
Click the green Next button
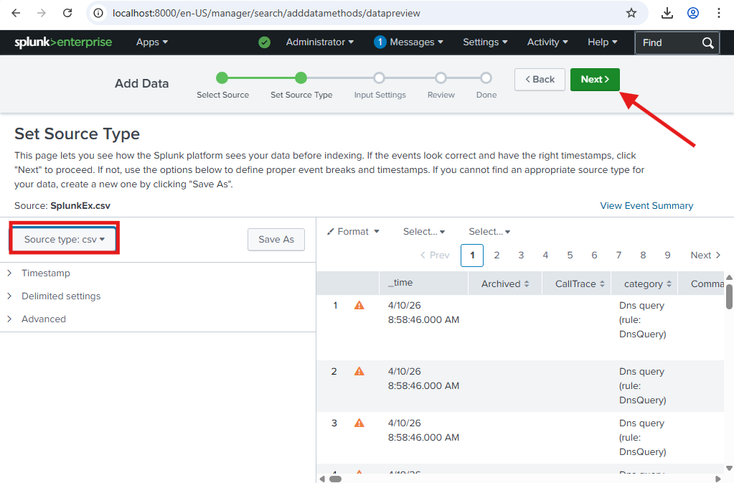595,80
